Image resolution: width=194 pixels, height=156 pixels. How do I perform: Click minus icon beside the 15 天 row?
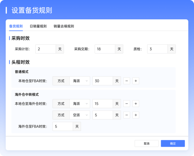pos(127,104)
